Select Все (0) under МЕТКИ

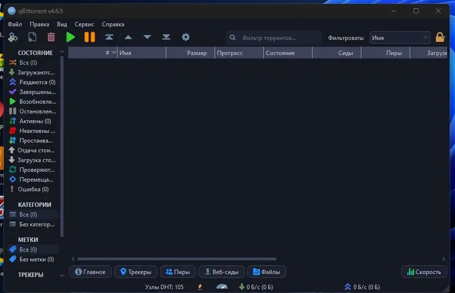[33, 249]
